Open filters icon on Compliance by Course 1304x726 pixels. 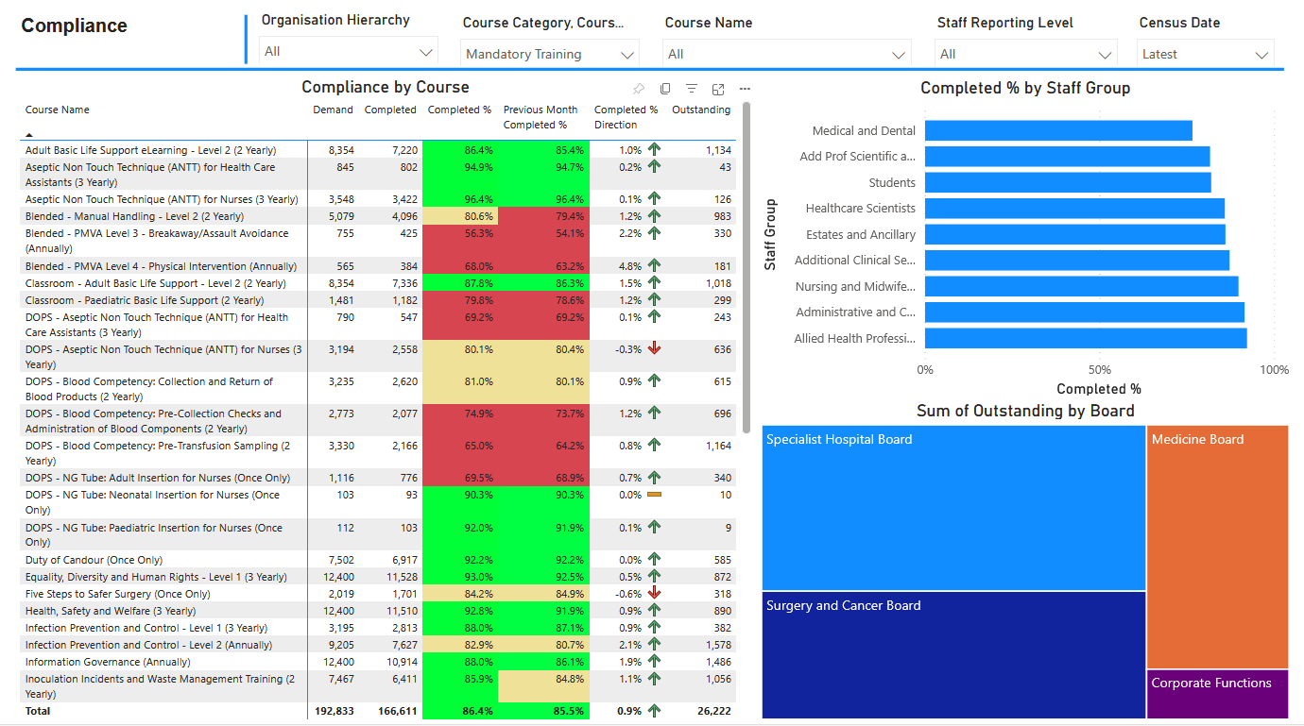pyautogui.click(x=692, y=89)
